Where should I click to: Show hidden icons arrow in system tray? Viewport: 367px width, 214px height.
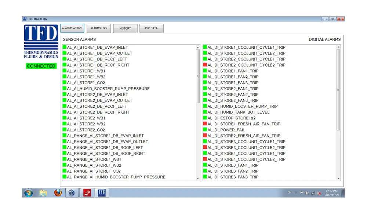296,193
